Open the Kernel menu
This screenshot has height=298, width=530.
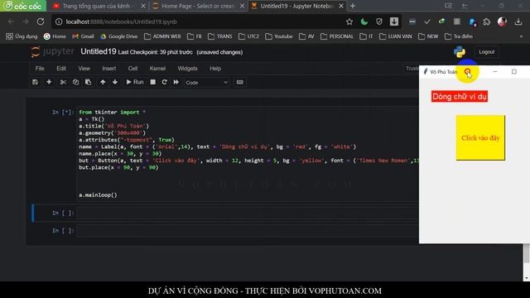click(x=157, y=69)
